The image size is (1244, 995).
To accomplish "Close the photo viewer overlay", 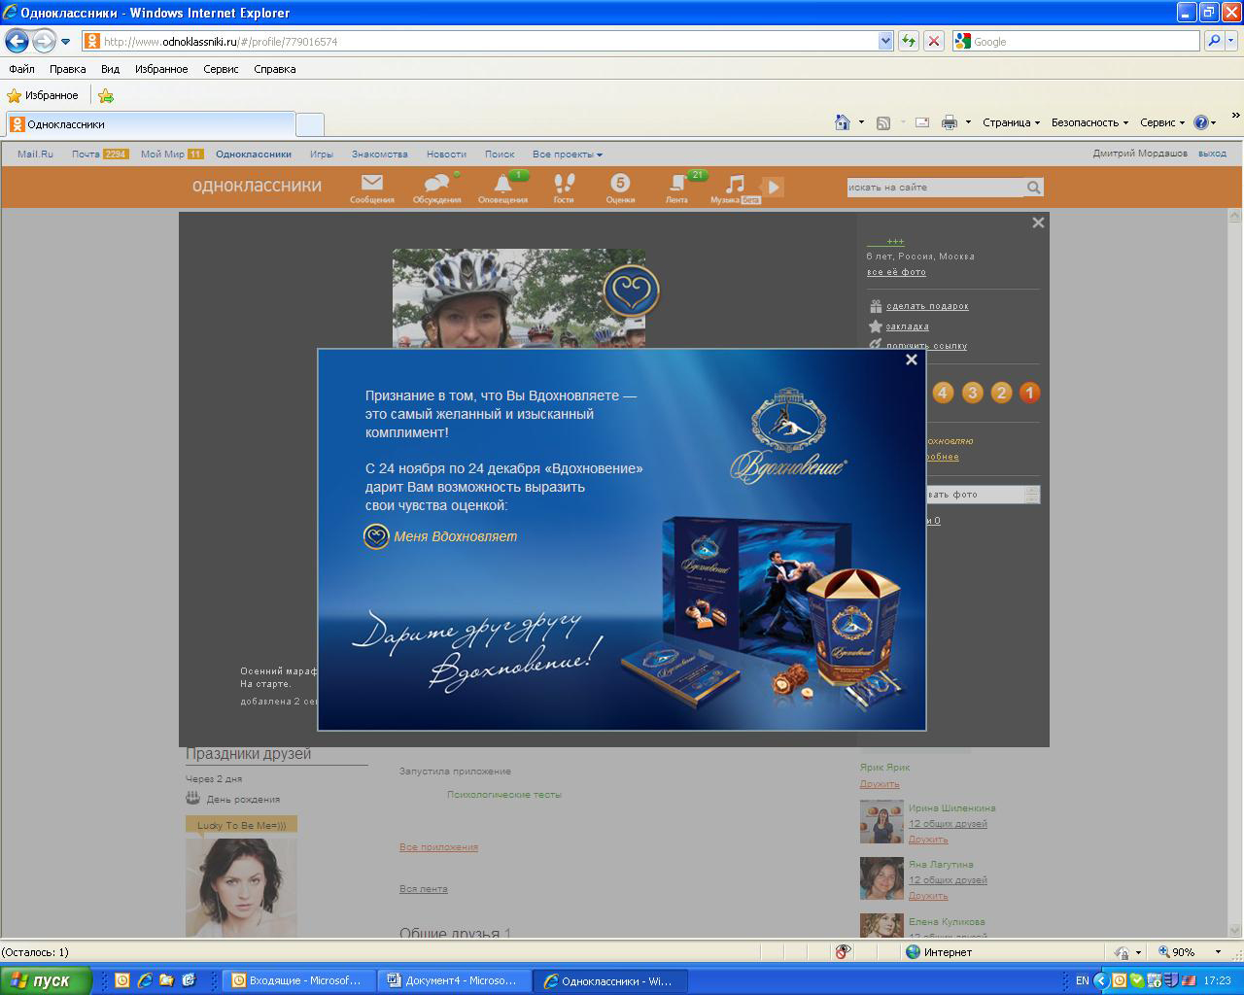I will (x=1038, y=223).
